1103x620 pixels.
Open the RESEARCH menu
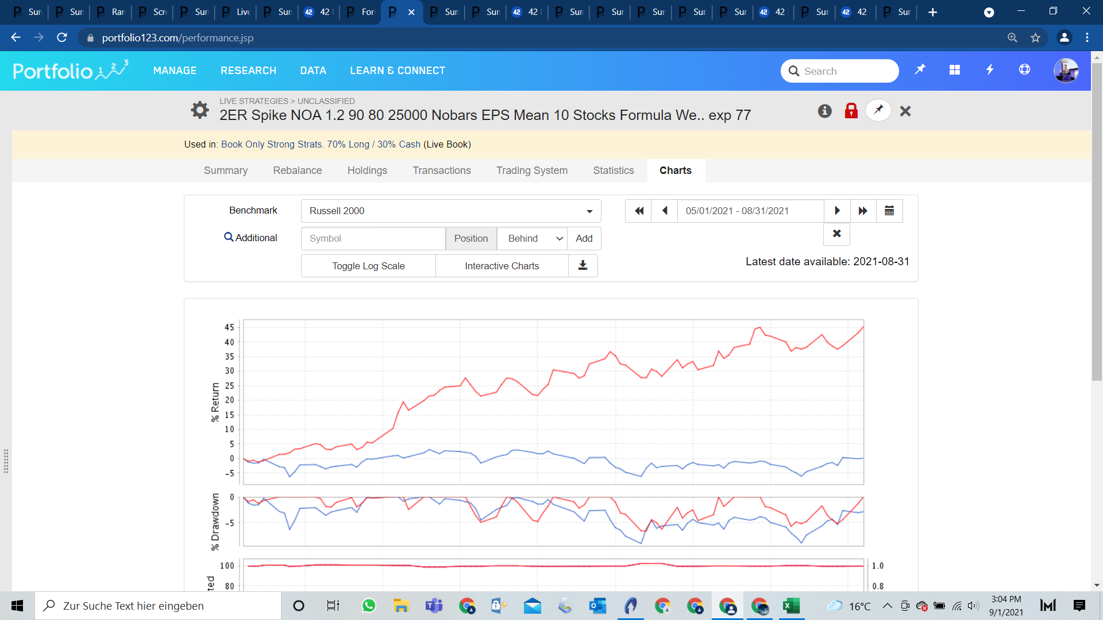(248, 71)
